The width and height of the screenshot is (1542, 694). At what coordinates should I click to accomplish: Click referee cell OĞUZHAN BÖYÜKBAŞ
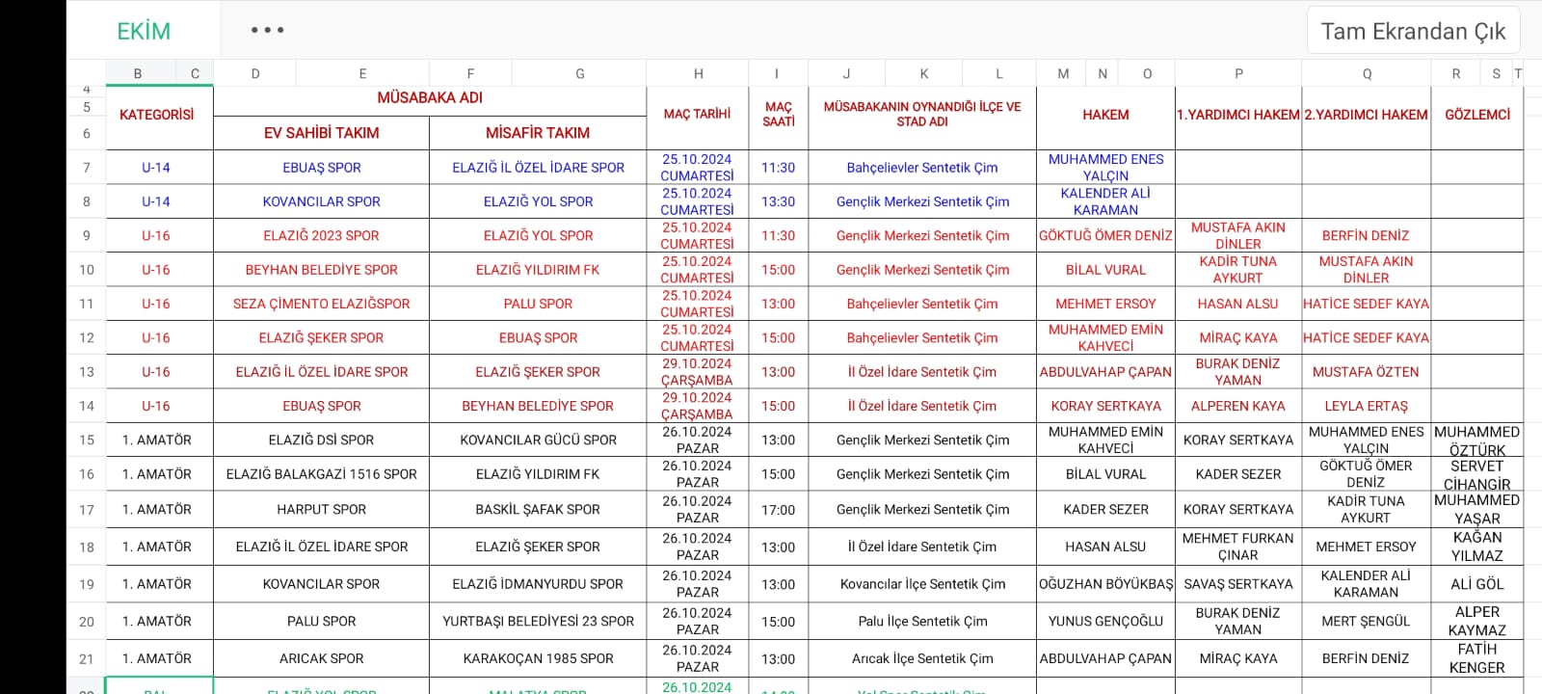click(x=1105, y=584)
